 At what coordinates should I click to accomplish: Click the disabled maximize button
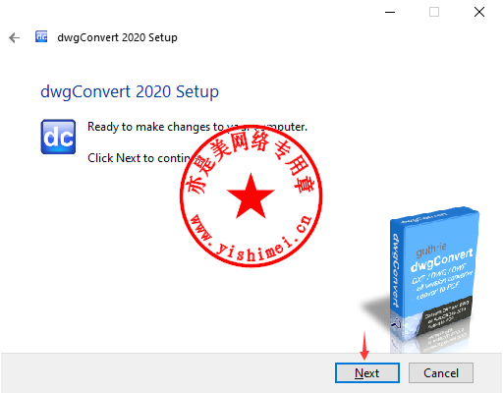(x=434, y=12)
